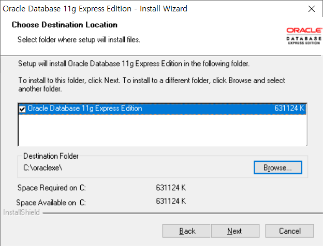The image size is (323, 246).
Task: Cancel the Oracle installation
Action: [290, 231]
